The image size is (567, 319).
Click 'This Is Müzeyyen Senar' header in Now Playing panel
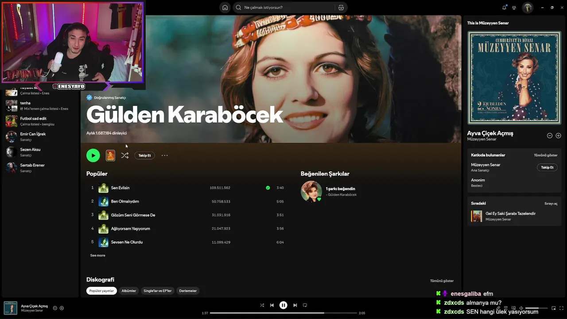point(488,23)
